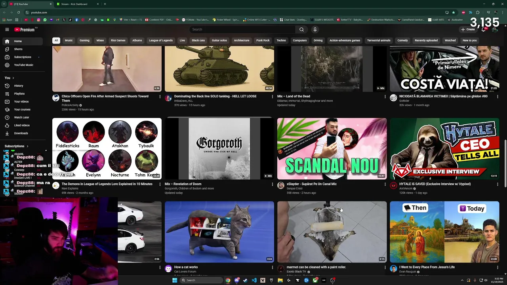Open Downloads in the sidebar
This screenshot has width=507, height=285.
point(22,133)
